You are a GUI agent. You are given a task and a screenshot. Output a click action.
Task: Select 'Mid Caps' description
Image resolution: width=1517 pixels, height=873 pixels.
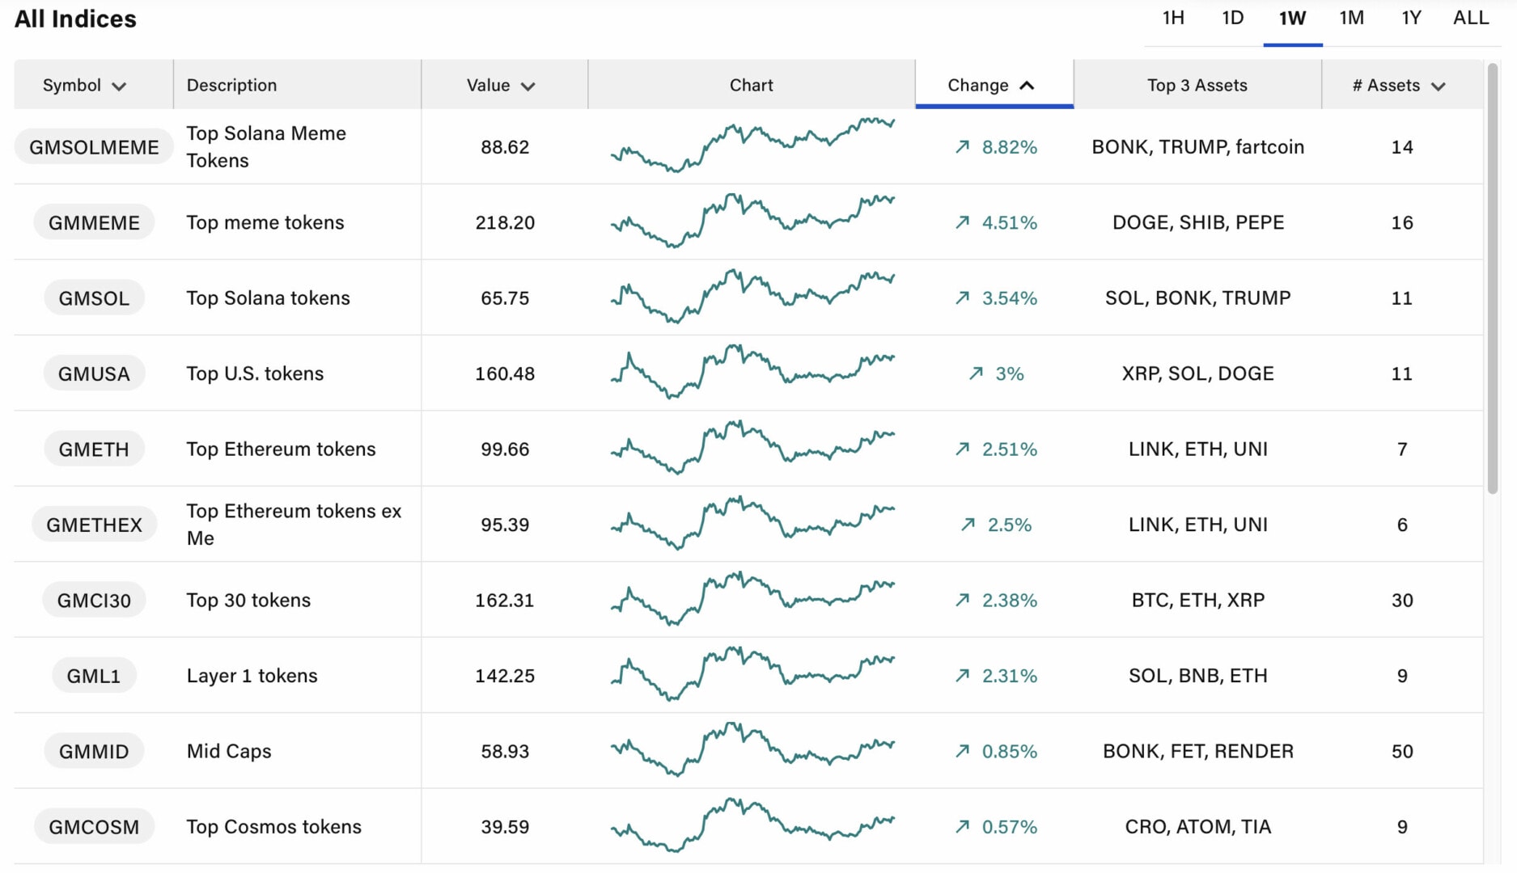(229, 751)
